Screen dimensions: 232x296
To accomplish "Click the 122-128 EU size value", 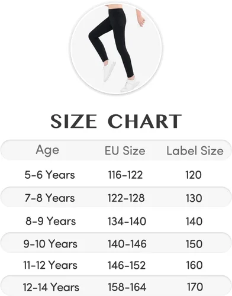I will click(126, 198).
